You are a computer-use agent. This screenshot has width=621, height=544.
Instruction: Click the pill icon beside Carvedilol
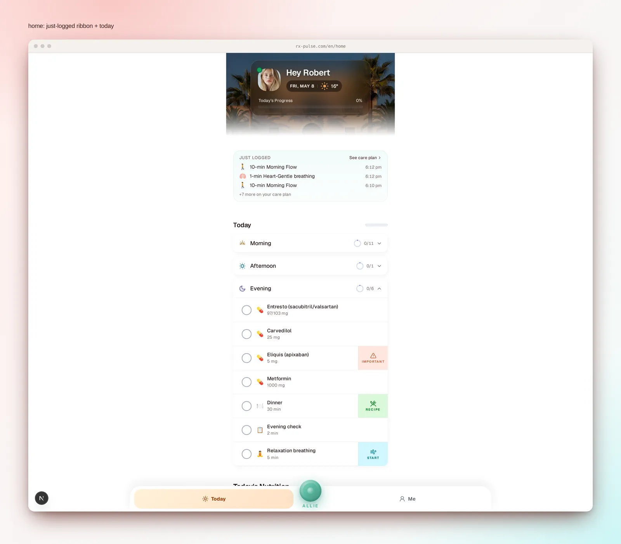(260, 334)
